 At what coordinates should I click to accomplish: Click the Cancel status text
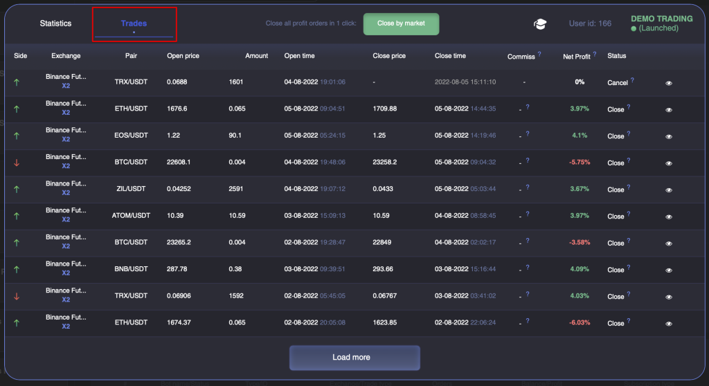[x=617, y=83]
